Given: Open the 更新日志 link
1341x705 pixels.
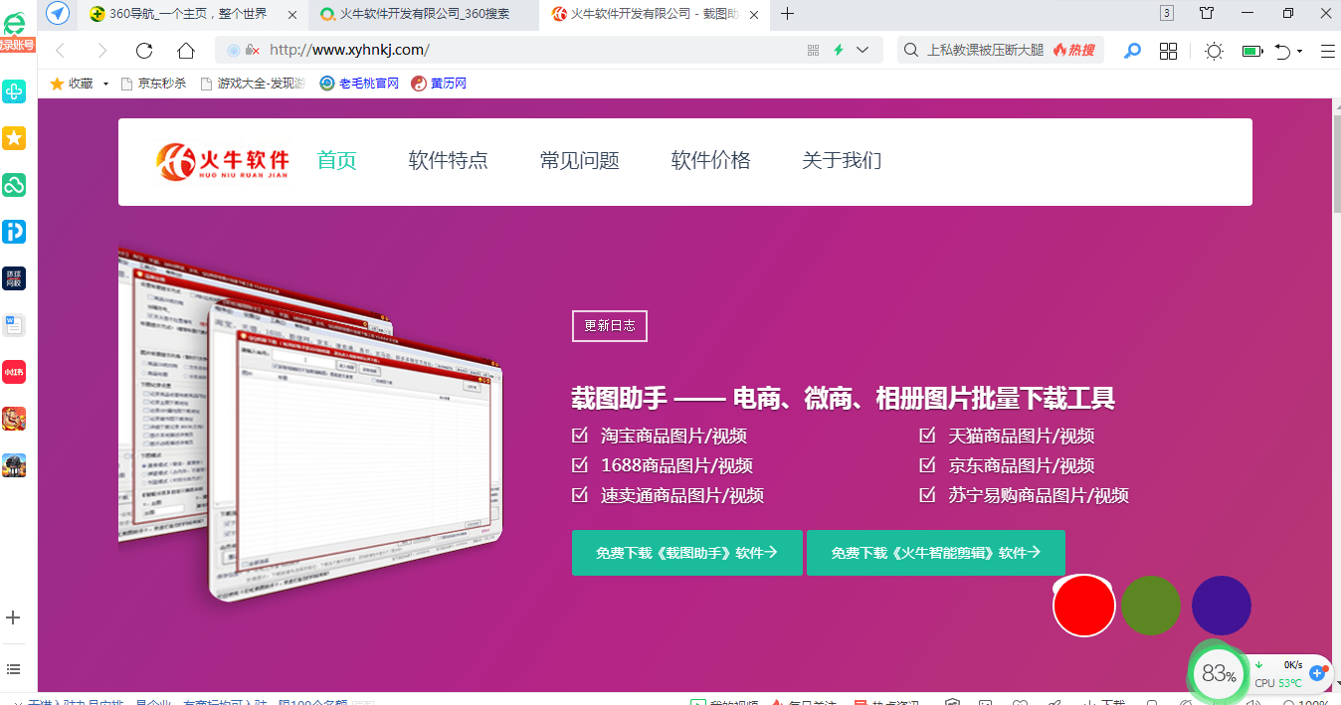Looking at the screenshot, I should tap(609, 325).
